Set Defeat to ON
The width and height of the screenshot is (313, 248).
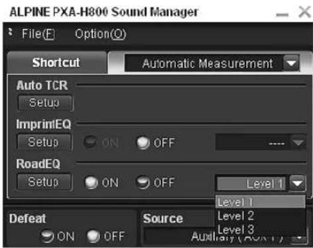tap(47, 236)
